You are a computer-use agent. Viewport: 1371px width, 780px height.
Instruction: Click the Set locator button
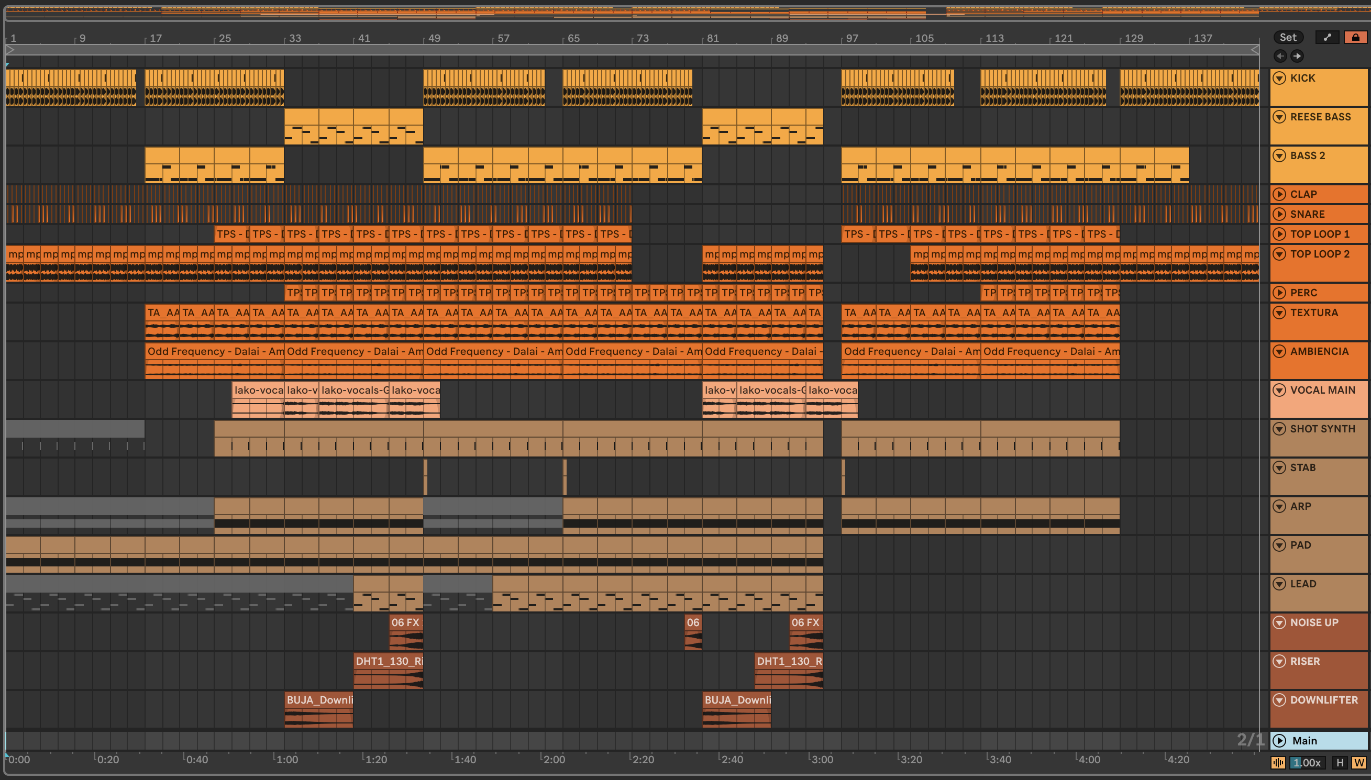tap(1288, 37)
